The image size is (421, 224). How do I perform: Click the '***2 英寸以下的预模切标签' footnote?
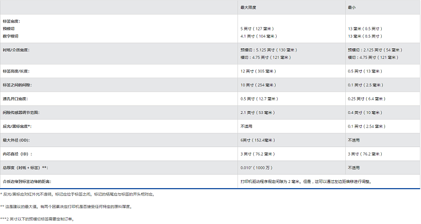[x=37, y=219]
